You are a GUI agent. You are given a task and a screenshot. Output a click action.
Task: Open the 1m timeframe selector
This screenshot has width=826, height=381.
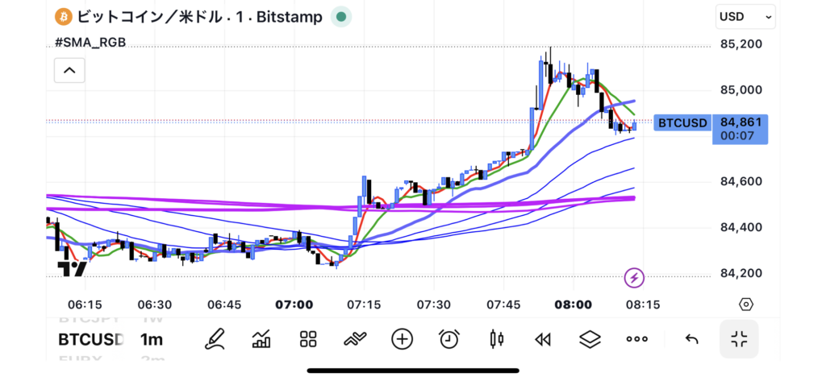pyautogui.click(x=152, y=339)
